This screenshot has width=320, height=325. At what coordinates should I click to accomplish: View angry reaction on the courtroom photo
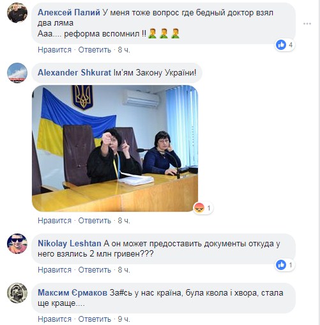pos(203,208)
